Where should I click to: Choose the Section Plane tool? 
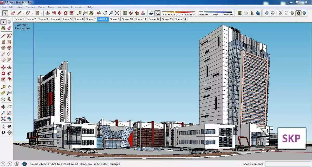[9, 132]
